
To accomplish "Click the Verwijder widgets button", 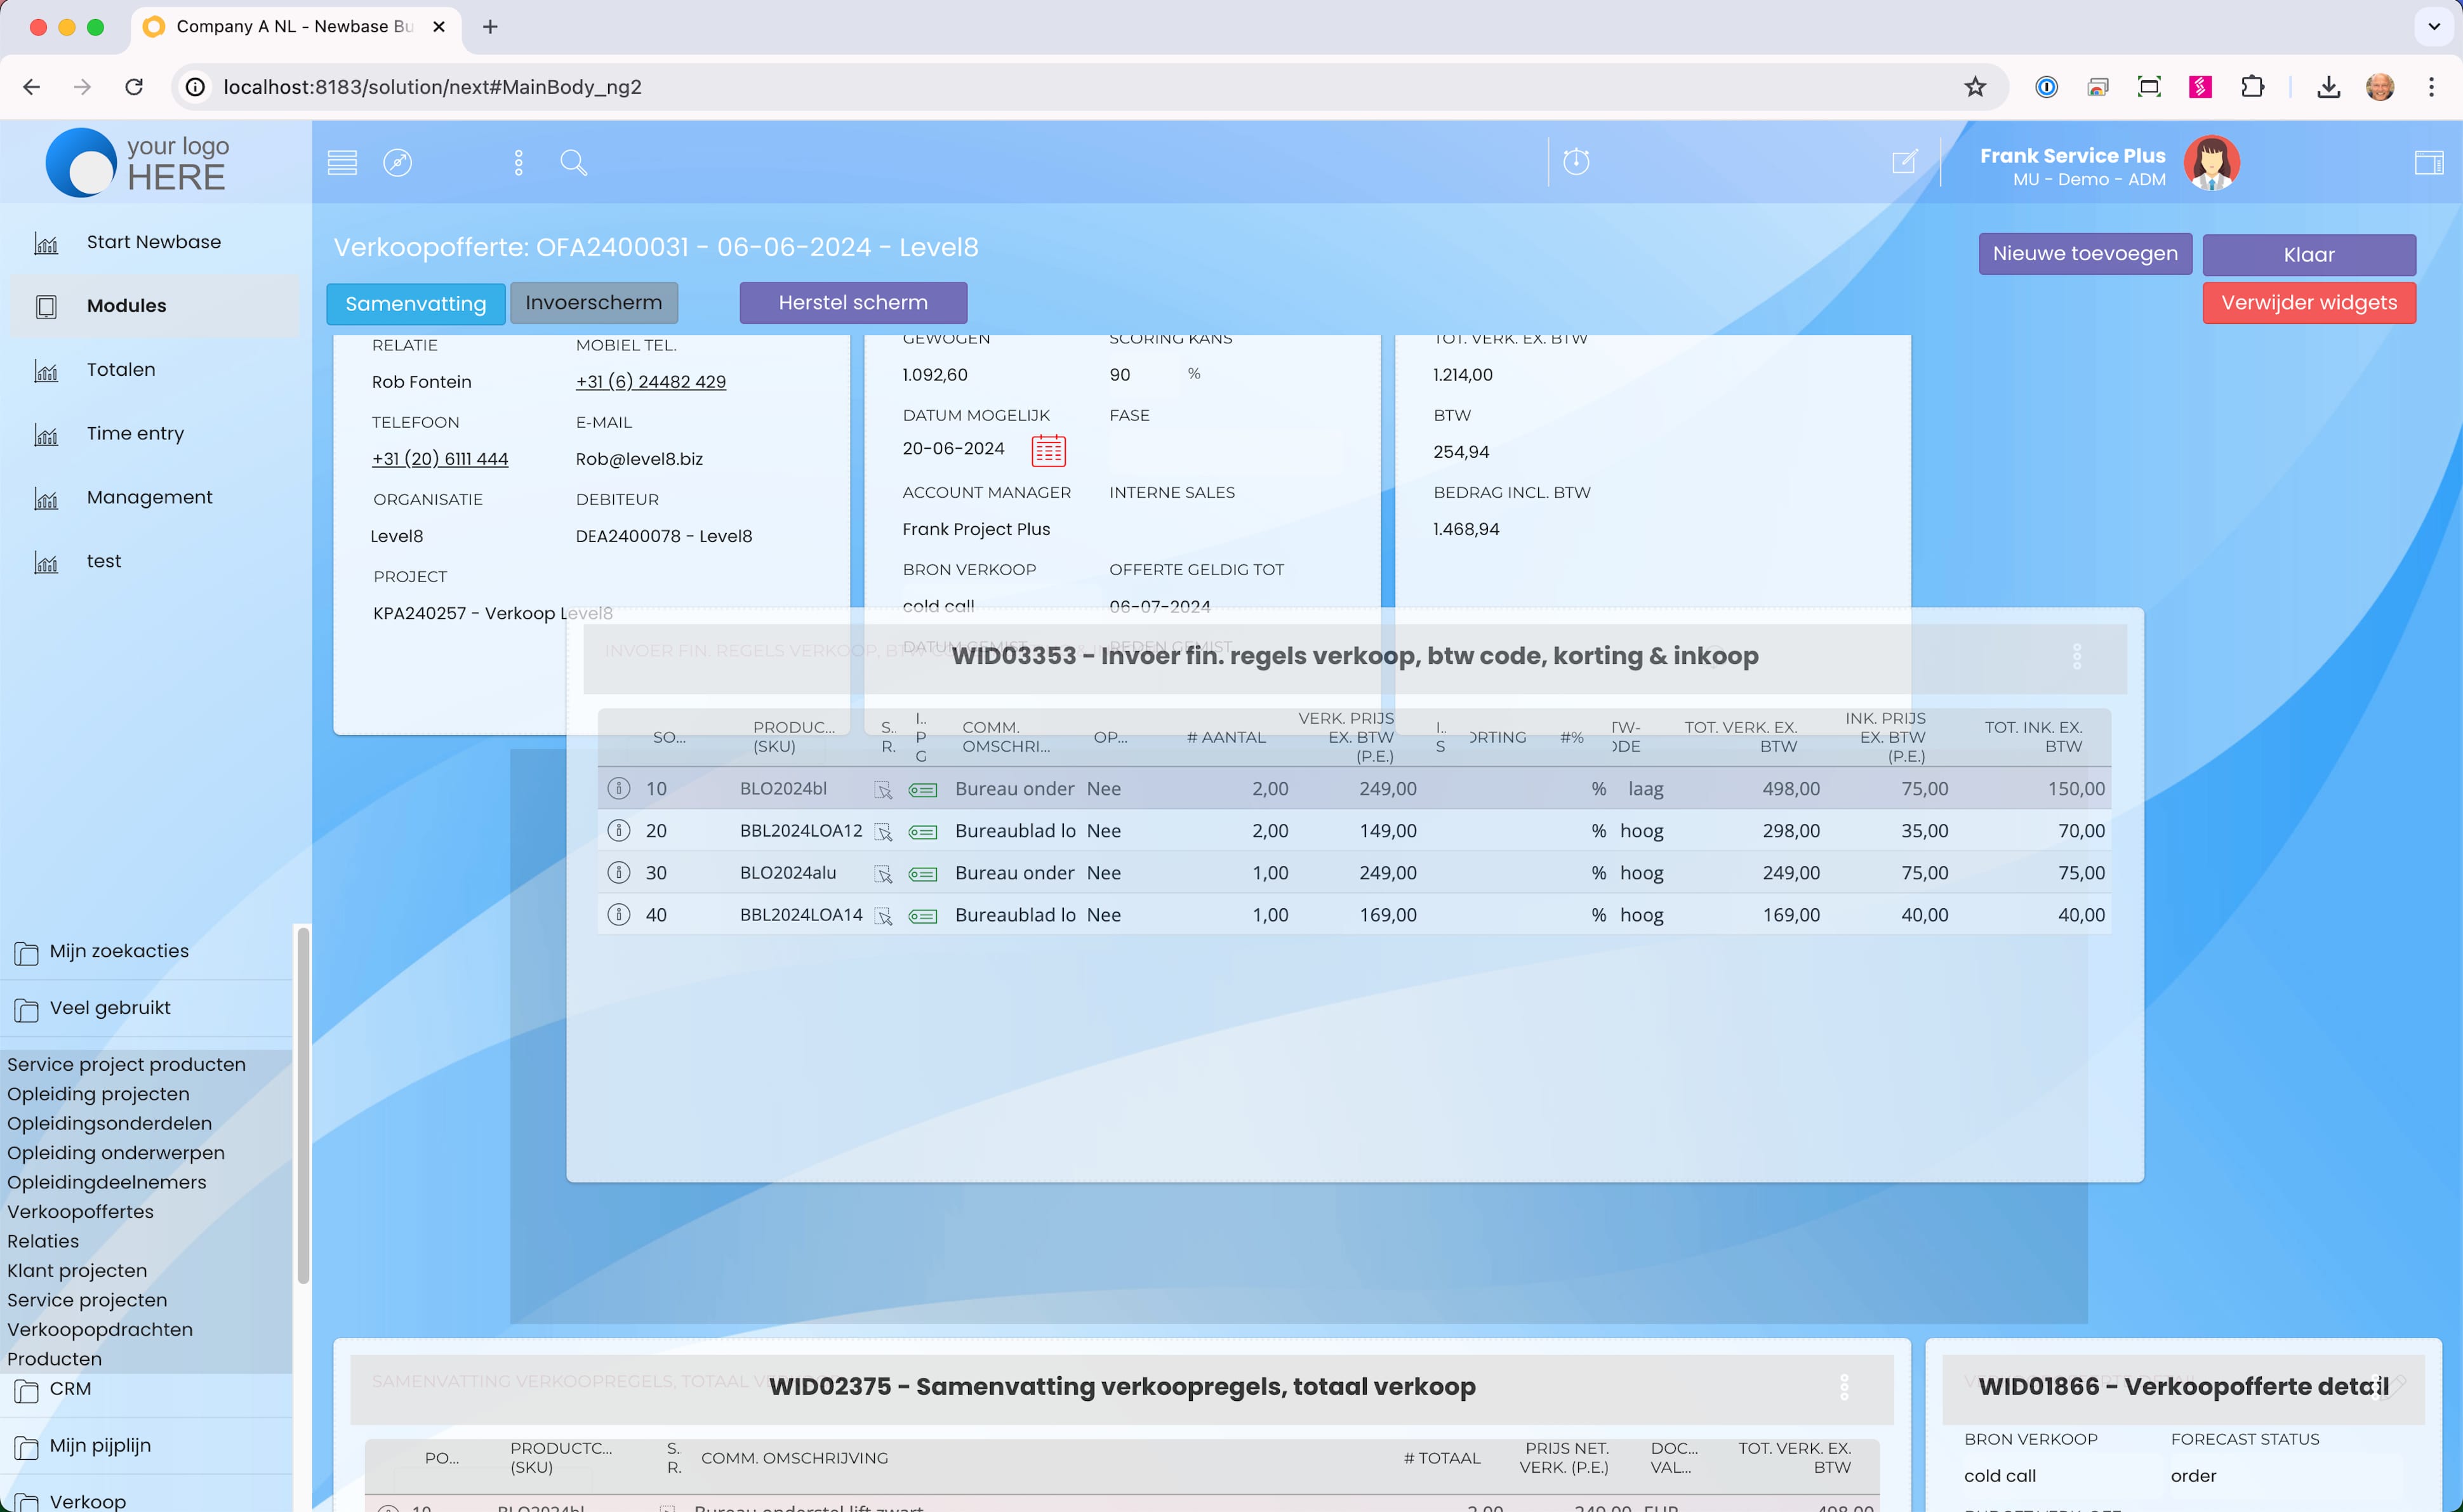I will pyautogui.click(x=2308, y=303).
